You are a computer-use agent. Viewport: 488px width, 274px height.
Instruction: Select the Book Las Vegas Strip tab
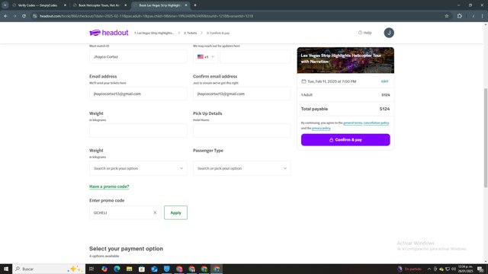tap(160, 5)
